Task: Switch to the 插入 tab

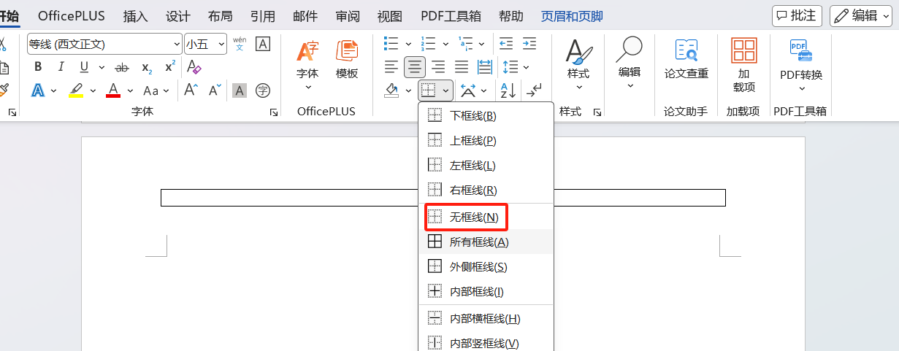Action: [135, 16]
